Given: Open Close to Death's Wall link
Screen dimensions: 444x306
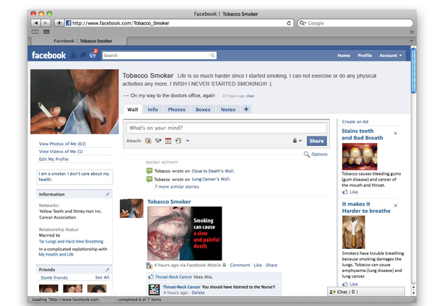Looking at the screenshot, I should coord(213,171).
